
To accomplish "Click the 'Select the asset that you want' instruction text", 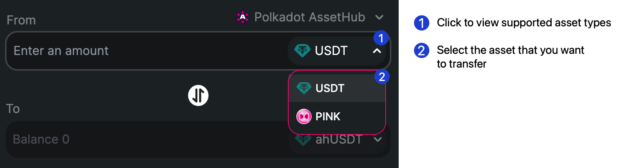I will (510, 50).
